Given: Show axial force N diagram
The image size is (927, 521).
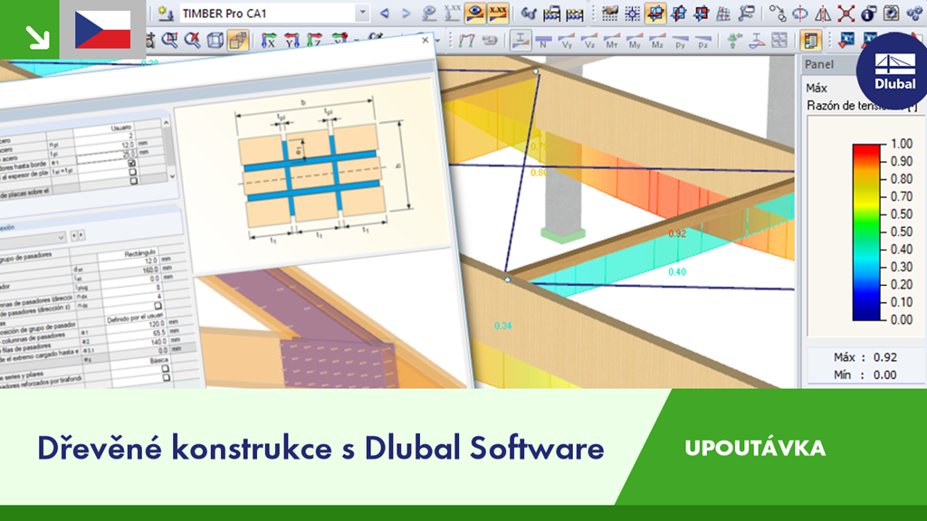Looking at the screenshot, I should (x=543, y=41).
